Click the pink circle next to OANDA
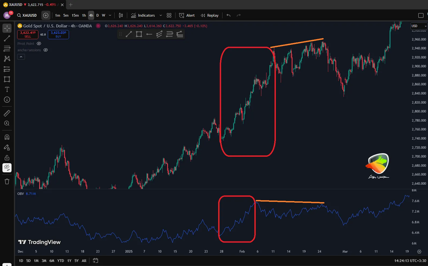This screenshot has width=428, height=266. (x=98, y=26)
